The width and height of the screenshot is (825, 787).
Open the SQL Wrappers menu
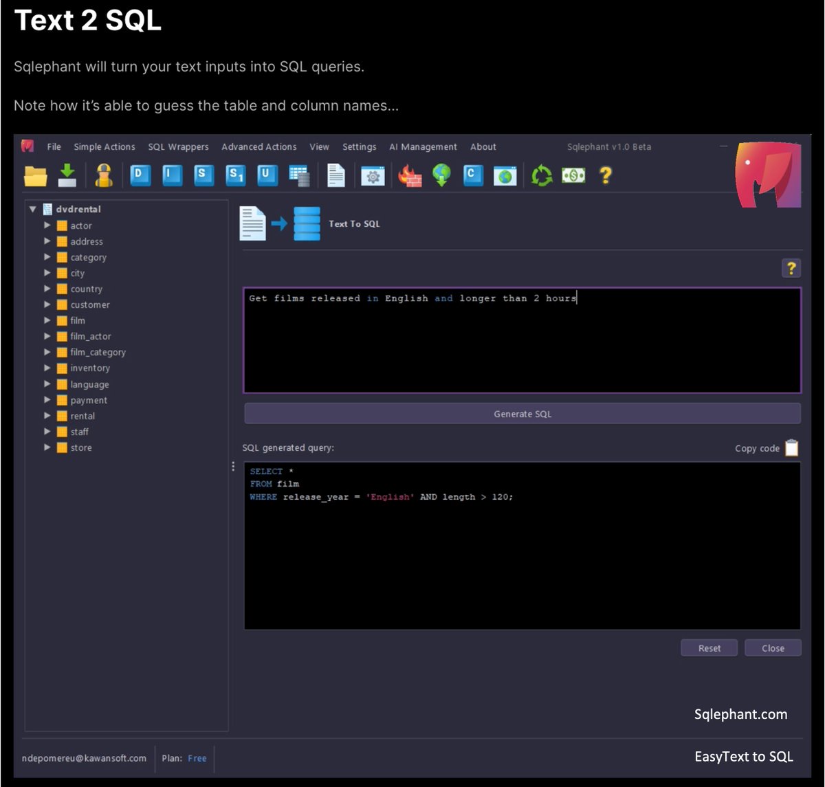[x=179, y=146]
